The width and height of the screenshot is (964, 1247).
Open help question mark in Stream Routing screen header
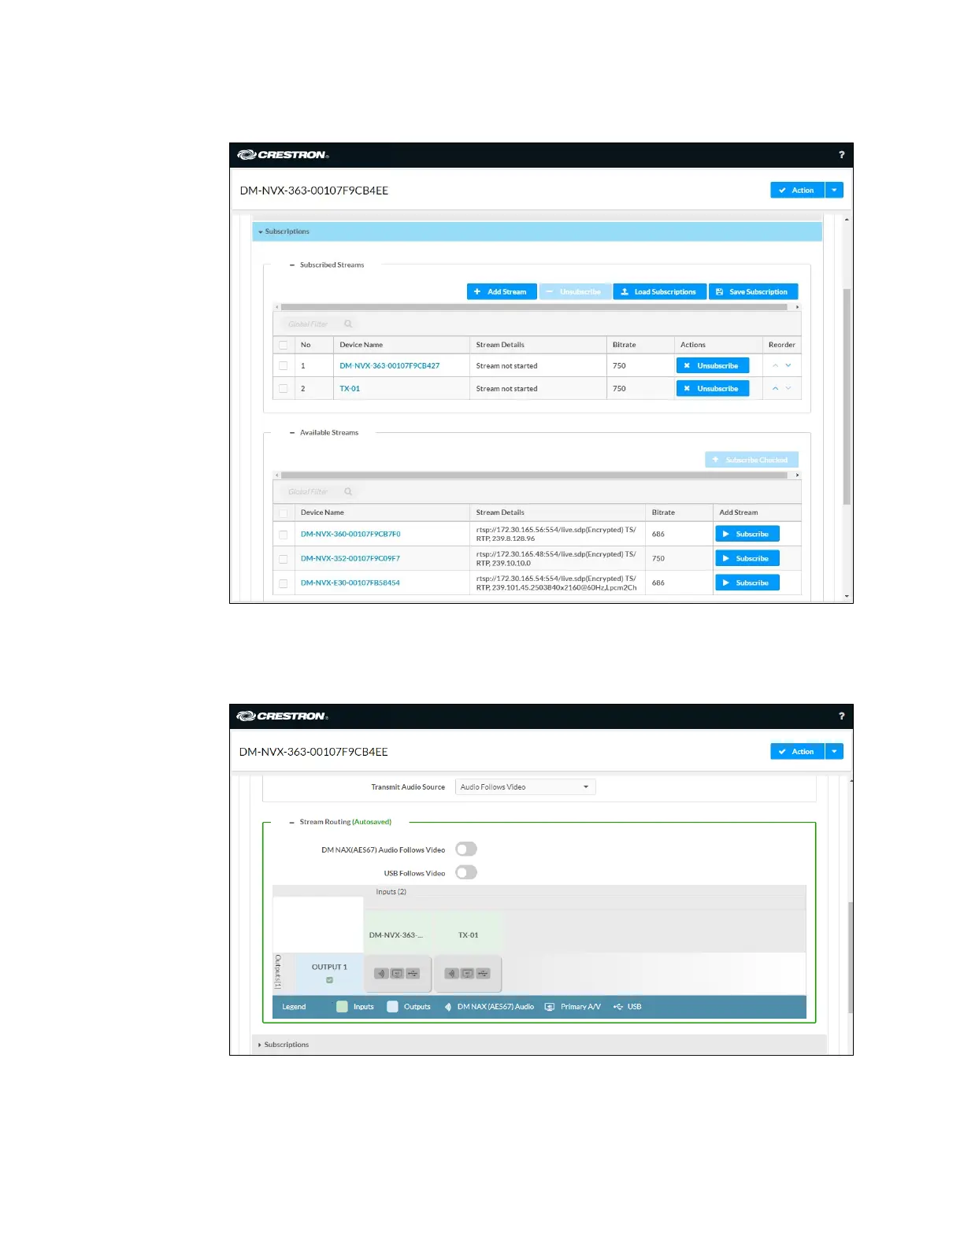841,716
